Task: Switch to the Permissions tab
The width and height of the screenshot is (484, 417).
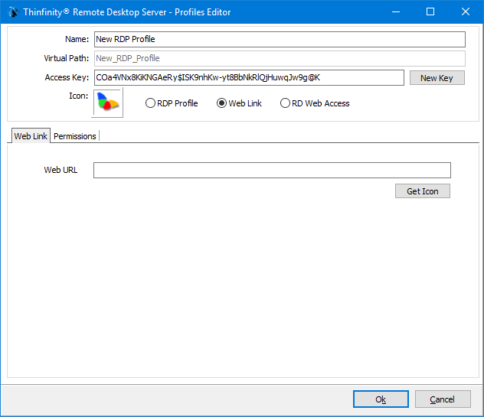Action: coord(75,136)
